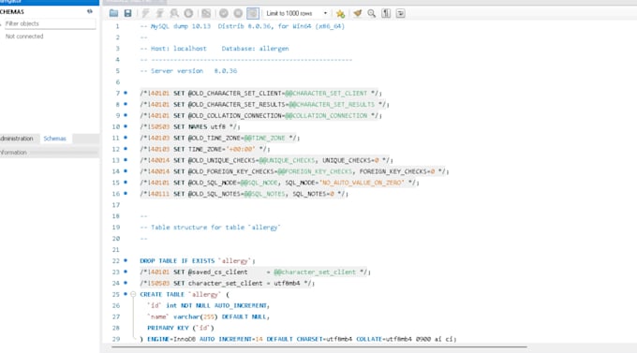Toggle continue-on-error script execution
The image size is (637, 353).
coord(206,13)
